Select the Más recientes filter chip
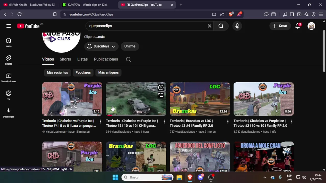The image size is (326, 183). (x=57, y=72)
